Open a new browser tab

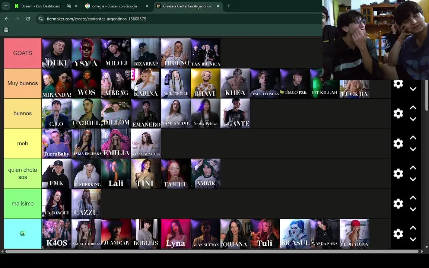coord(229,6)
